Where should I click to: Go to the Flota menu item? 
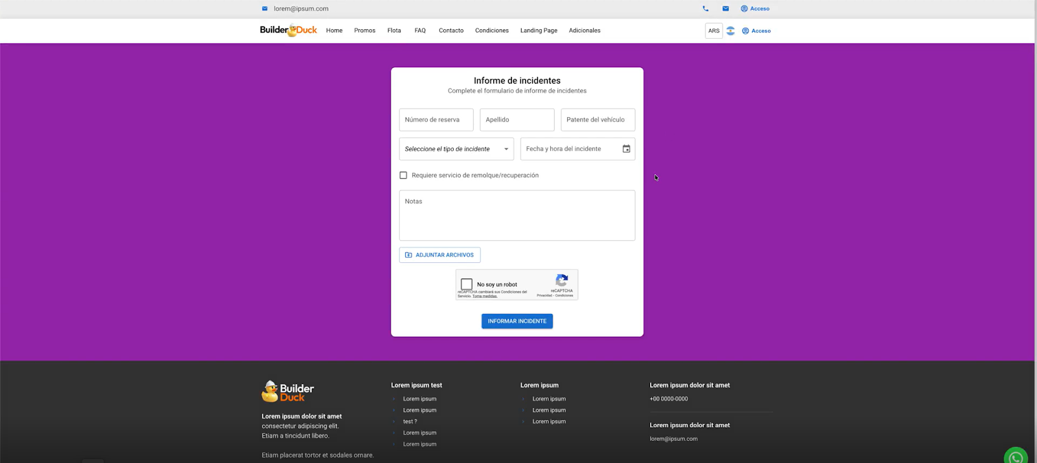coord(394,30)
